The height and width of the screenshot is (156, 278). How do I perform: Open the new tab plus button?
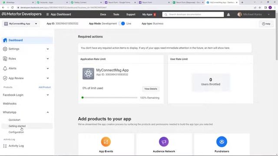click(x=242, y=3)
